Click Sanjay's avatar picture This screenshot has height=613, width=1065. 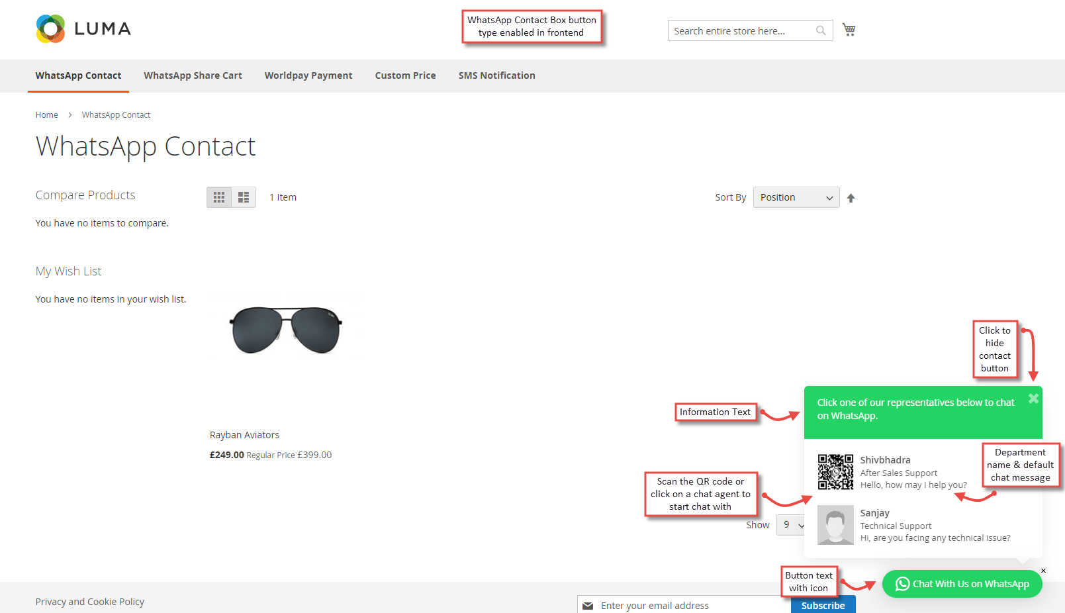[835, 525]
